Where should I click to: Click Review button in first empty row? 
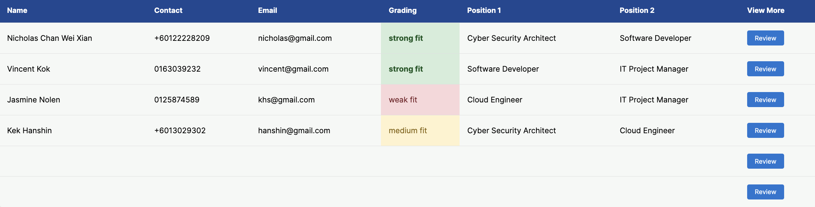pos(765,161)
